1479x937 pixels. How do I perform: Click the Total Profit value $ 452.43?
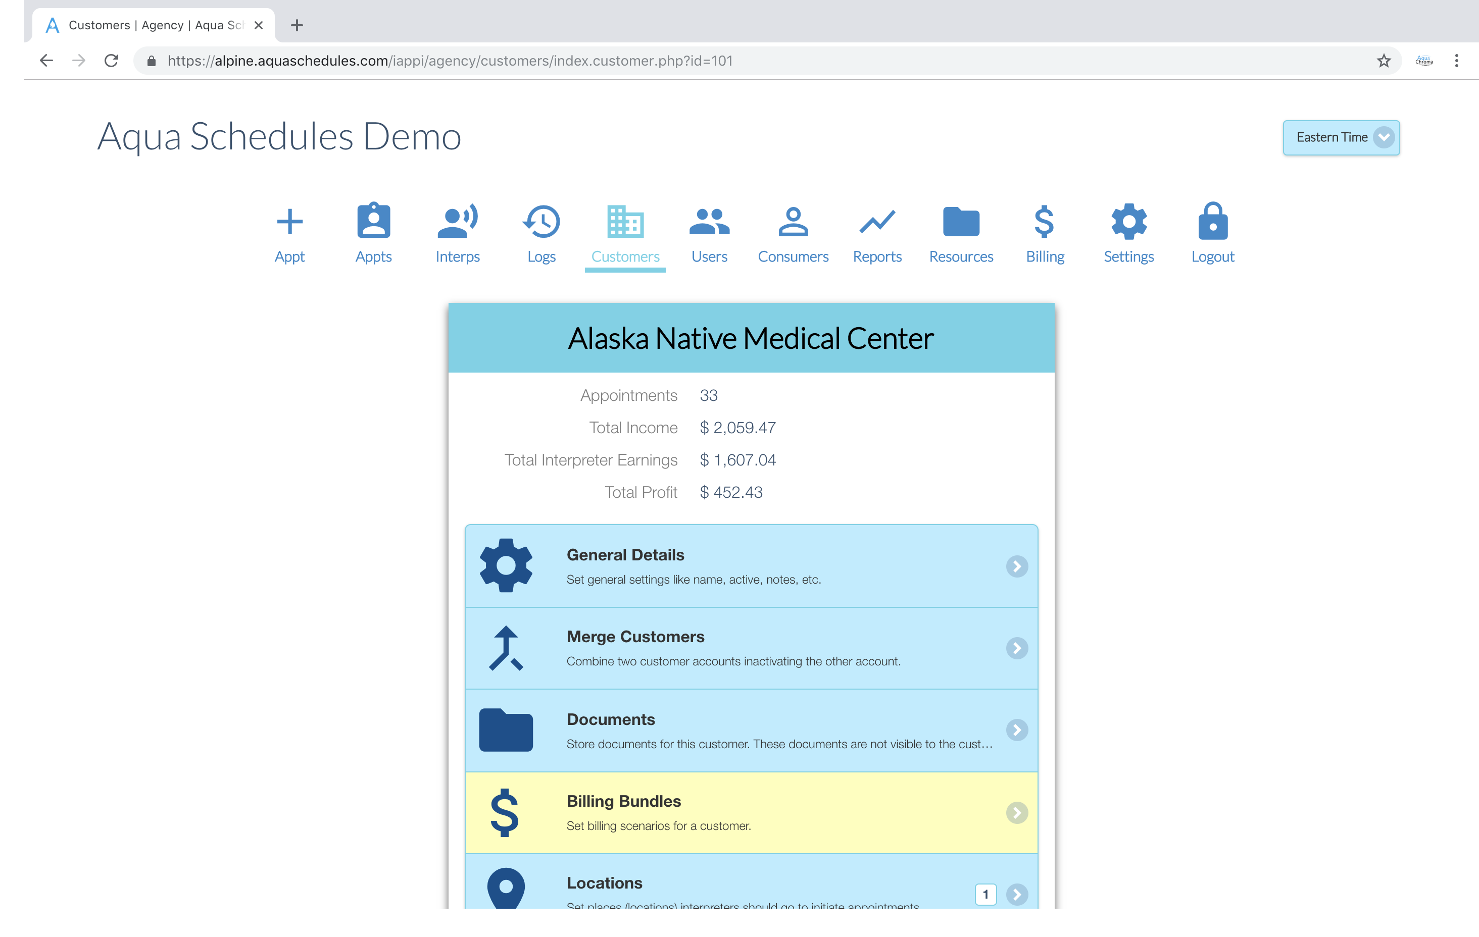[731, 492]
